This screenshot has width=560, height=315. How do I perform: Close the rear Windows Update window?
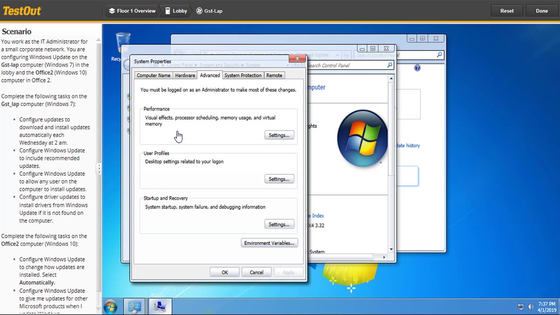[x=436, y=38]
